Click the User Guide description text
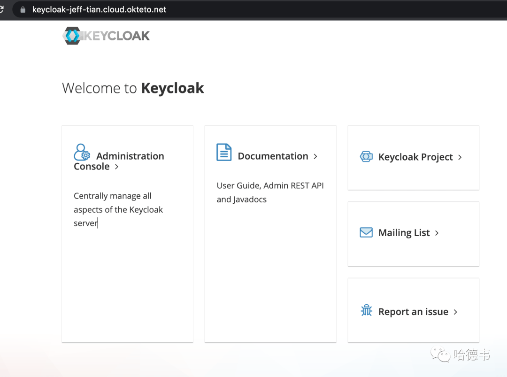The image size is (507, 377). [x=270, y=192]
